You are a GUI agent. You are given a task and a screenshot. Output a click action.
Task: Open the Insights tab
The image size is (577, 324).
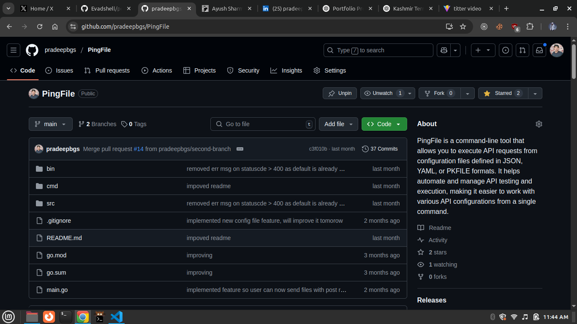click(286, 70)
